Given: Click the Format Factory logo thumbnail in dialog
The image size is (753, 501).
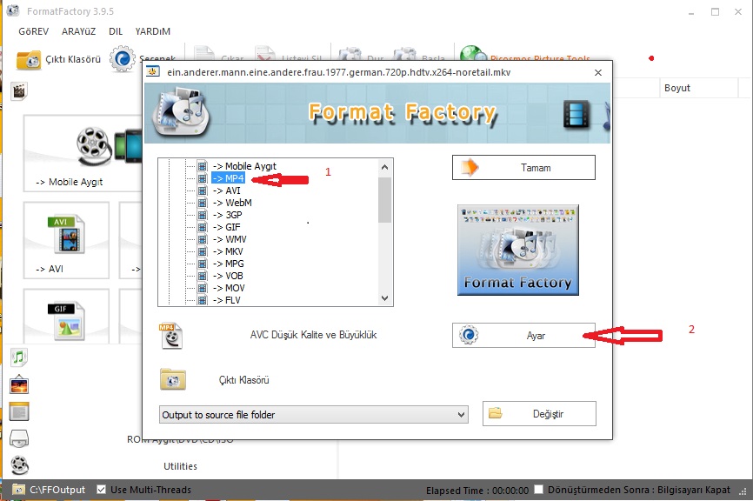Looking at the screenshot, I should click(x=518, y=250).
